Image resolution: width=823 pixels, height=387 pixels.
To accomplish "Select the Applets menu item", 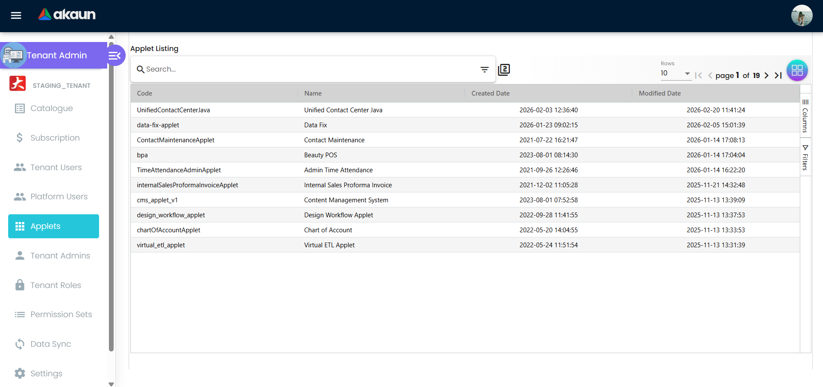I will (54, 226).
